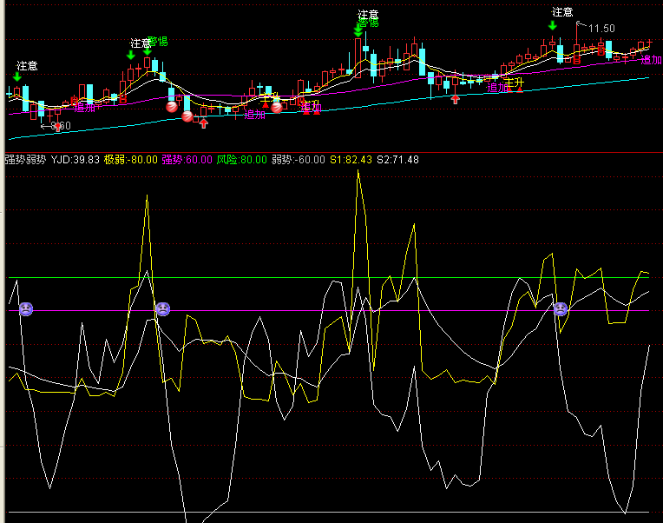Click the green arrow under rightmost 注意 label
The image size is (663, 523).
pyautogui.click(x=553, y=26)
